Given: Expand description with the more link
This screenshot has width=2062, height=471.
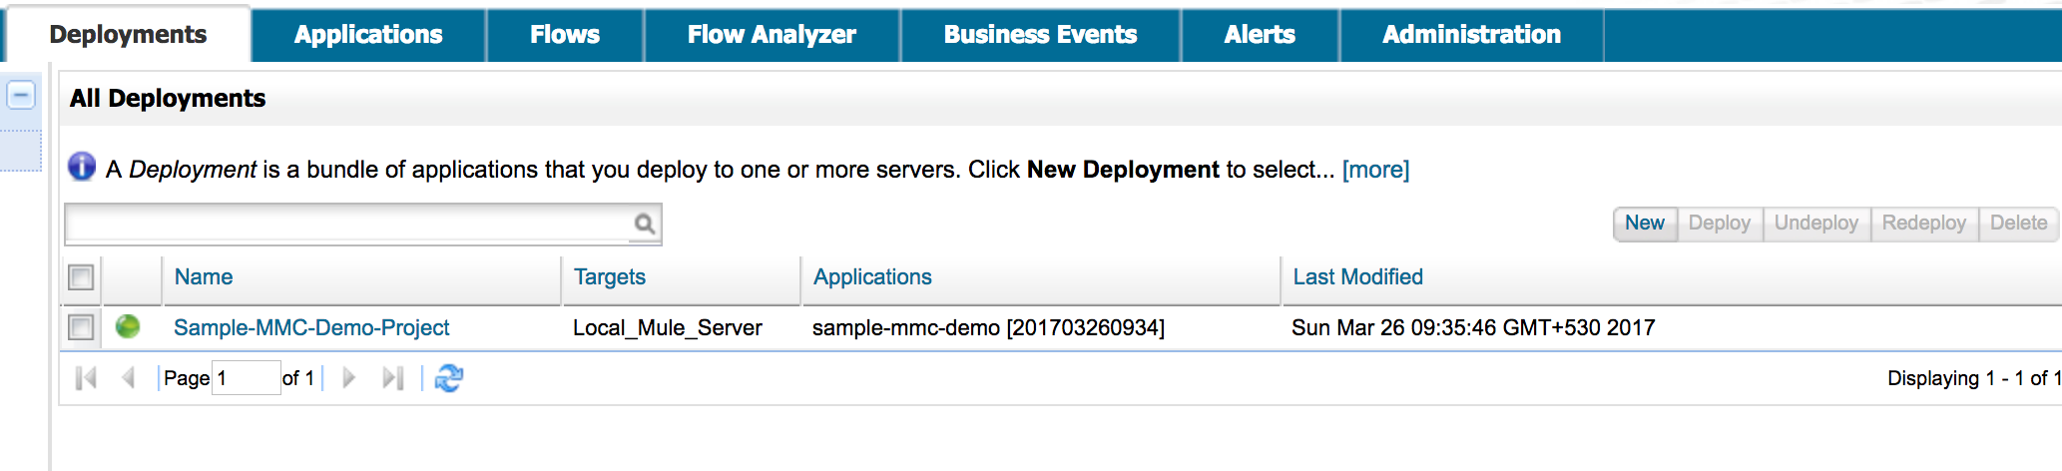Looking at the screenshot, I should pyautogui.click(x=1375, y=170).
